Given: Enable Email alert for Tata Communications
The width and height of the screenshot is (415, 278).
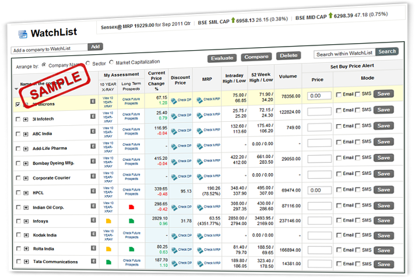Looking at the screenshot, I should point(339,263).
